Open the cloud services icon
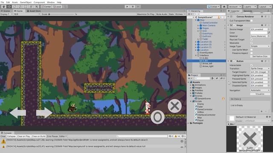The width and height of the screenshot is (273, 153). pos(224,7)
